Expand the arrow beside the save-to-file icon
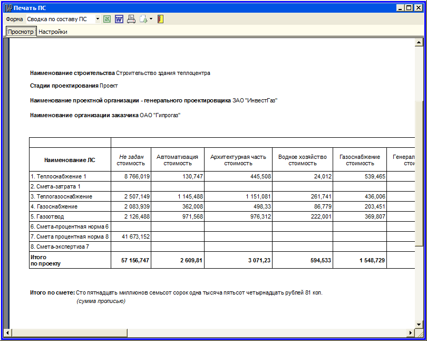427x341 pixels. pos(151,19)
